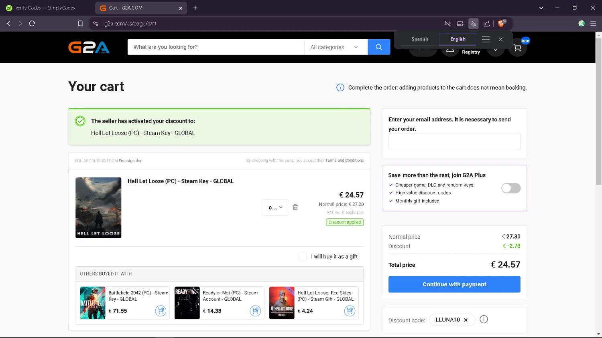
Task: Click the translate page icon in address bar
Action: tap(473, 24)
